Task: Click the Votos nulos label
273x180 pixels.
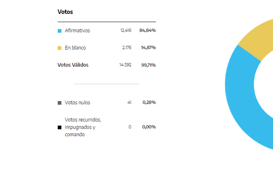Action: click(x=78, y=102)
